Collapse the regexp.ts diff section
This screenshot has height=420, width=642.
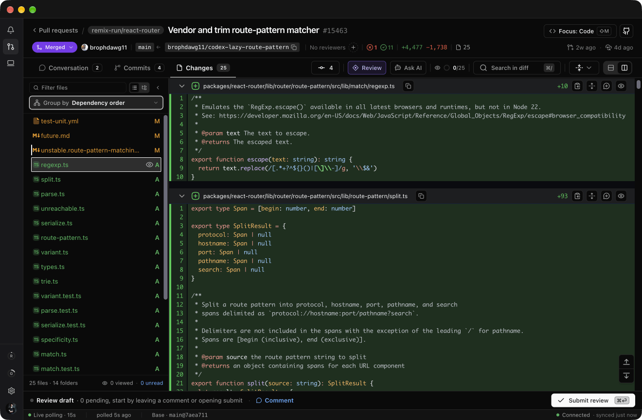(x=182, y=86)
